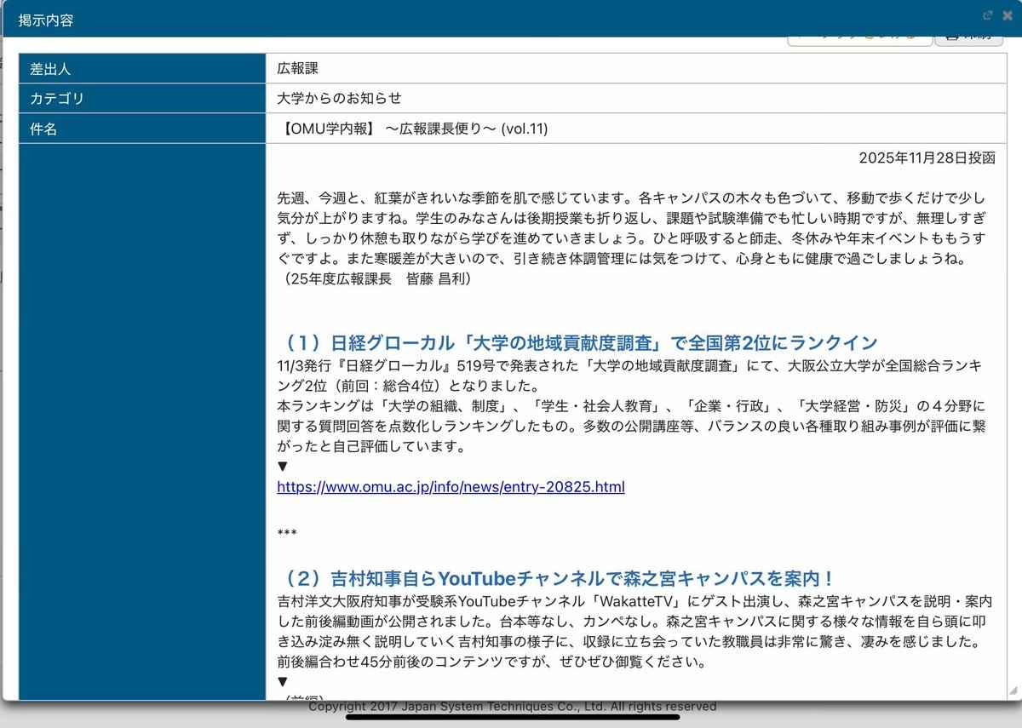Viewport: 1022px width, 728px height.
Task: Click the カテゴリ row label
Action: tap(57, 99)
